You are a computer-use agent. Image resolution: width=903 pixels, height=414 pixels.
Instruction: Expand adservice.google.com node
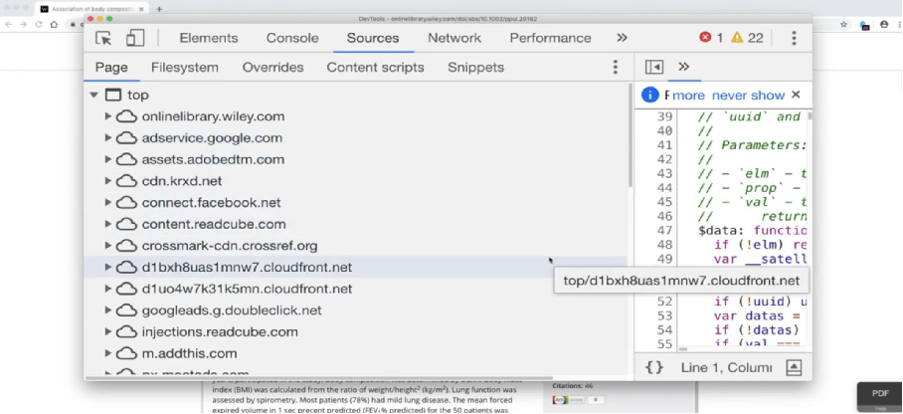click(x=107, y=137)
